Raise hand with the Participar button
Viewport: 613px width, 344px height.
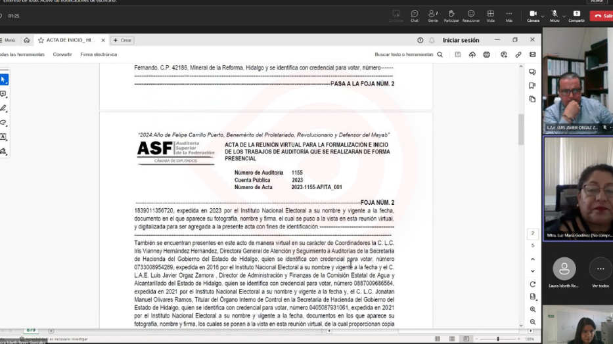click(x=451, y=15)
